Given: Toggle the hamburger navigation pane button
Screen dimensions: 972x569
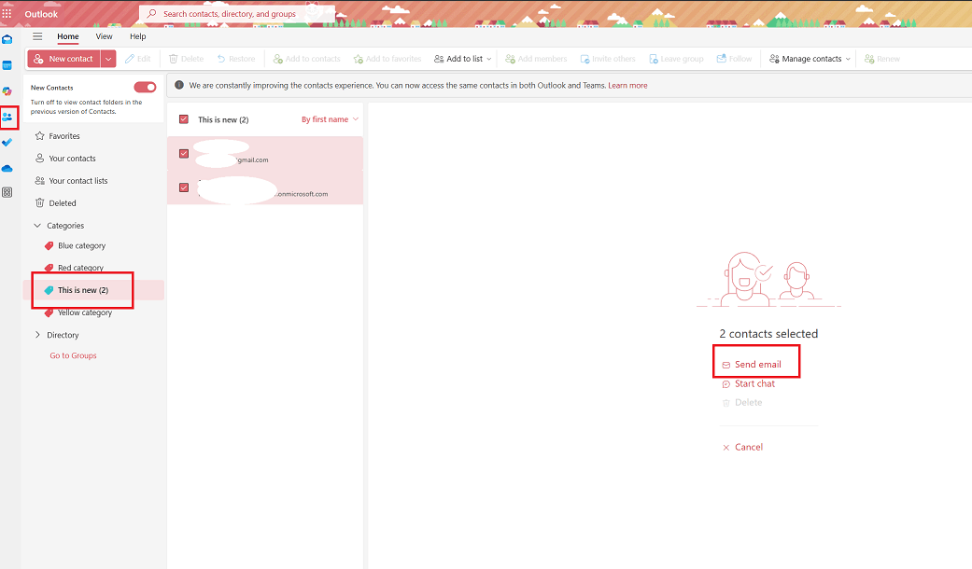Looking at the screenshot, I should (37, 36).
